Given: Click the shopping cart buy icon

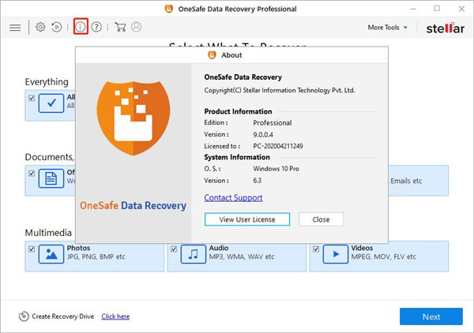Looking at the screenshot, I should coord(120,27).
